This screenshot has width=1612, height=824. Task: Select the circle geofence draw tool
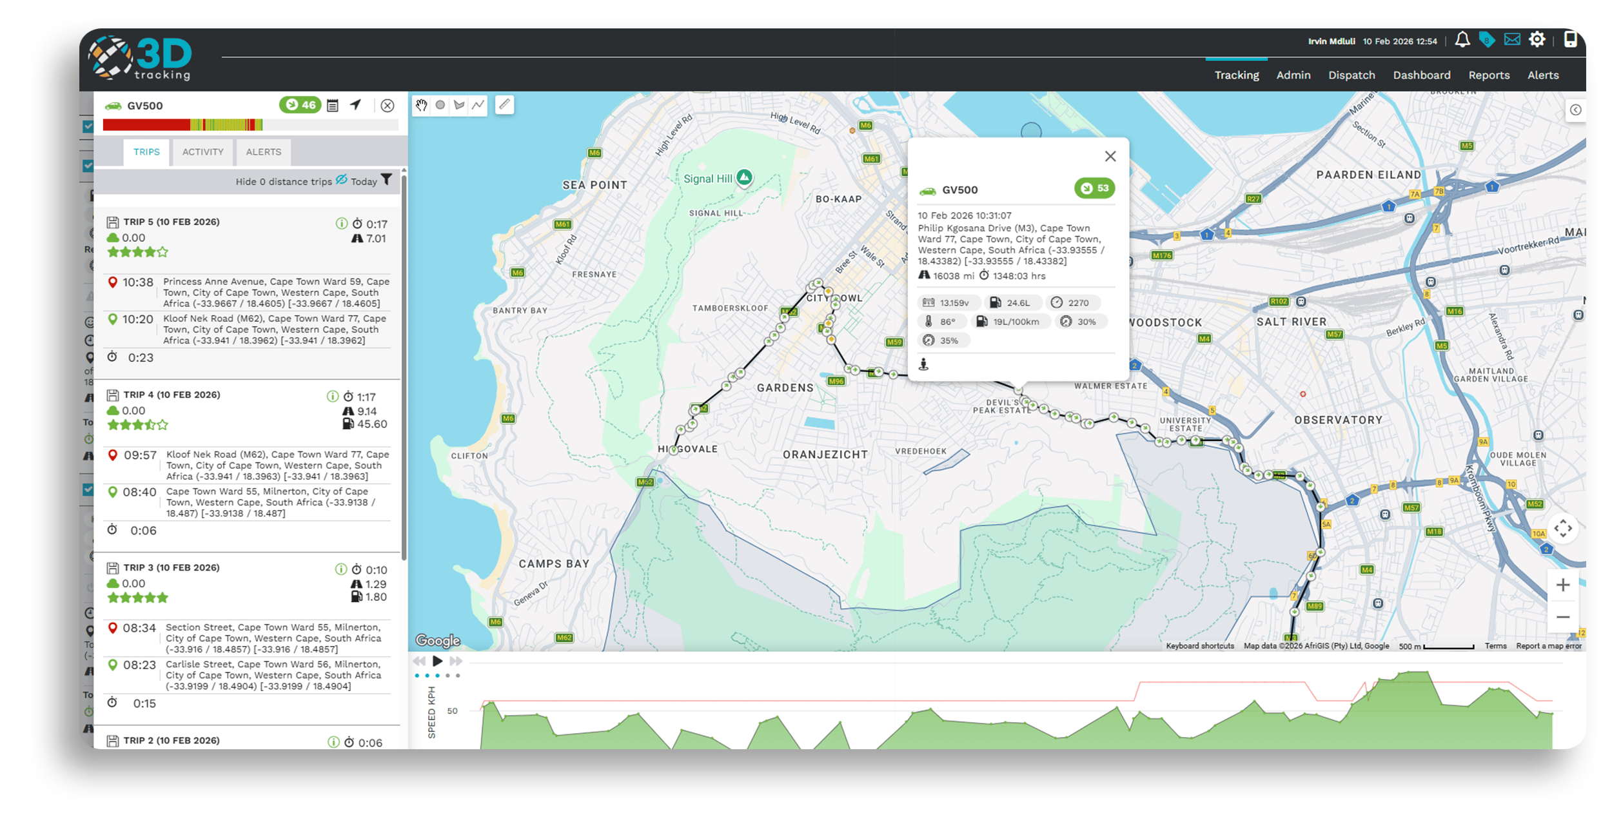tap(440, 105)
